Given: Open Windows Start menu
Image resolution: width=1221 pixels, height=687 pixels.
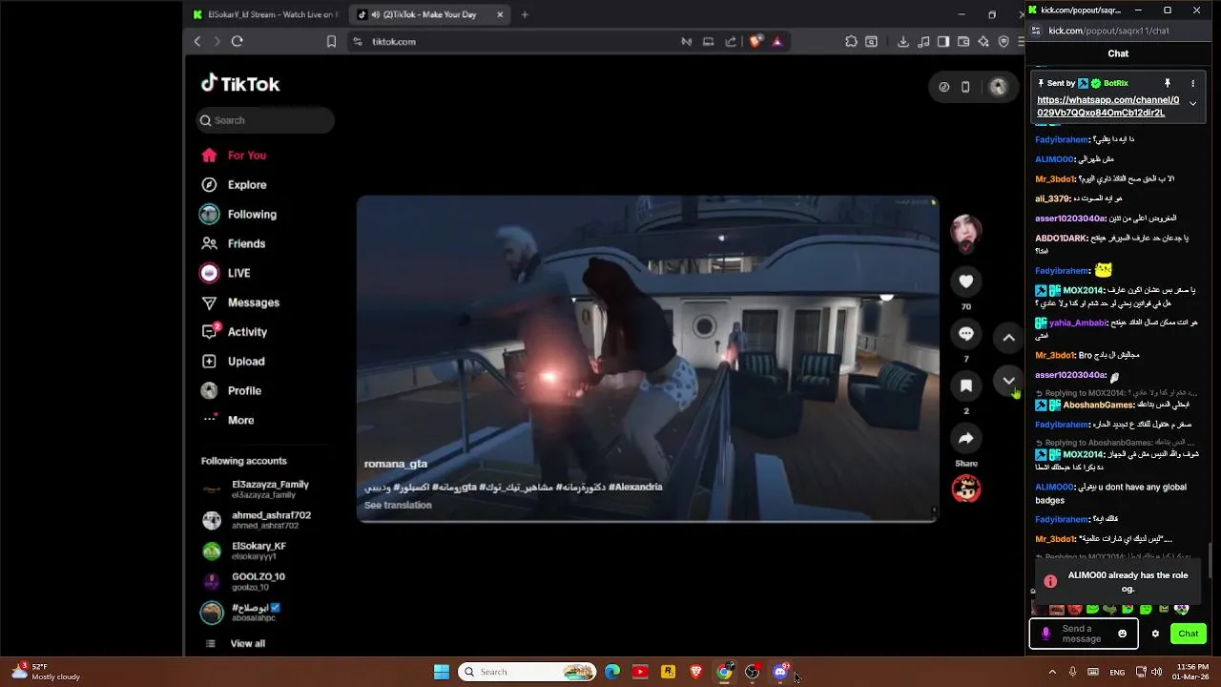Looking at the screenshot, I should click(442, 672).
